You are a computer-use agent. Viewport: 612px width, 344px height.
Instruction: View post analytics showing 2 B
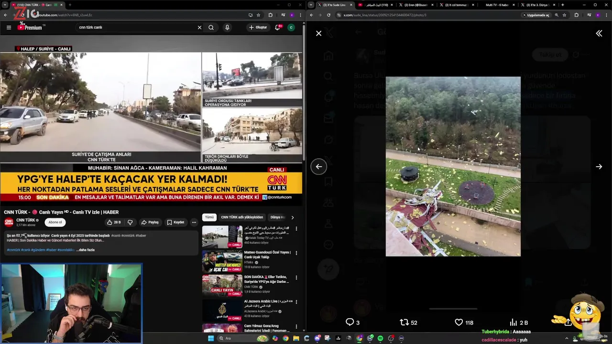pyautogui.click(x=519, y=322)
